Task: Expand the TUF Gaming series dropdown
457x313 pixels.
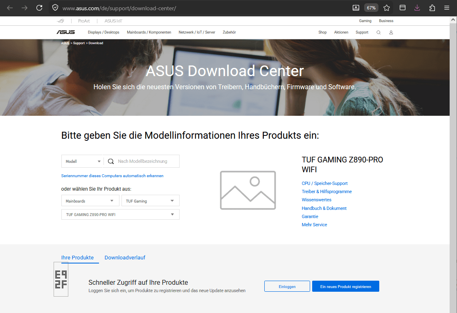Action: tap(151, 201)
